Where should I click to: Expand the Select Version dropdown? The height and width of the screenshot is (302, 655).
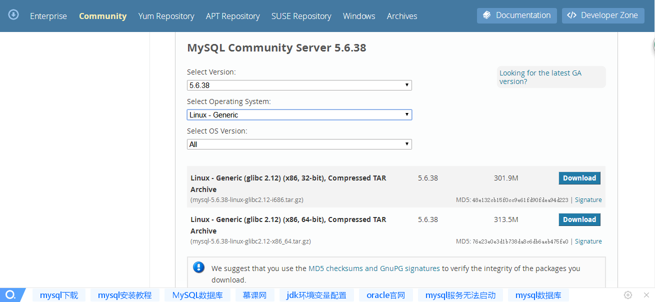click(x=299, y=85)
